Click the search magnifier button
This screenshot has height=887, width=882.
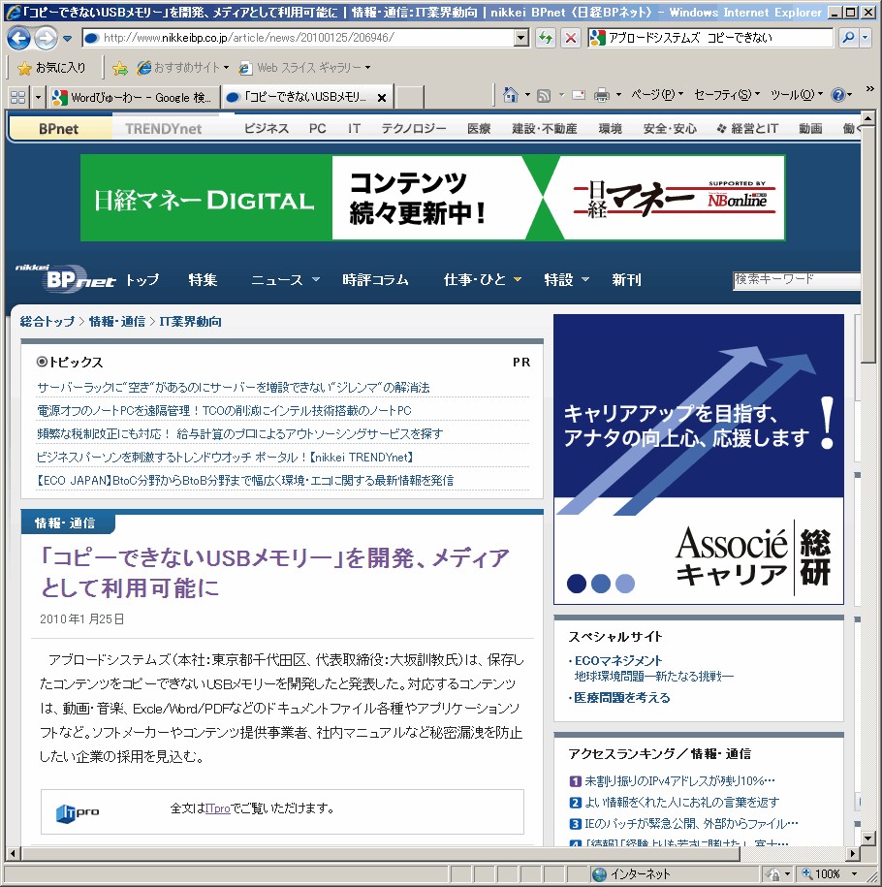point(849,38)
